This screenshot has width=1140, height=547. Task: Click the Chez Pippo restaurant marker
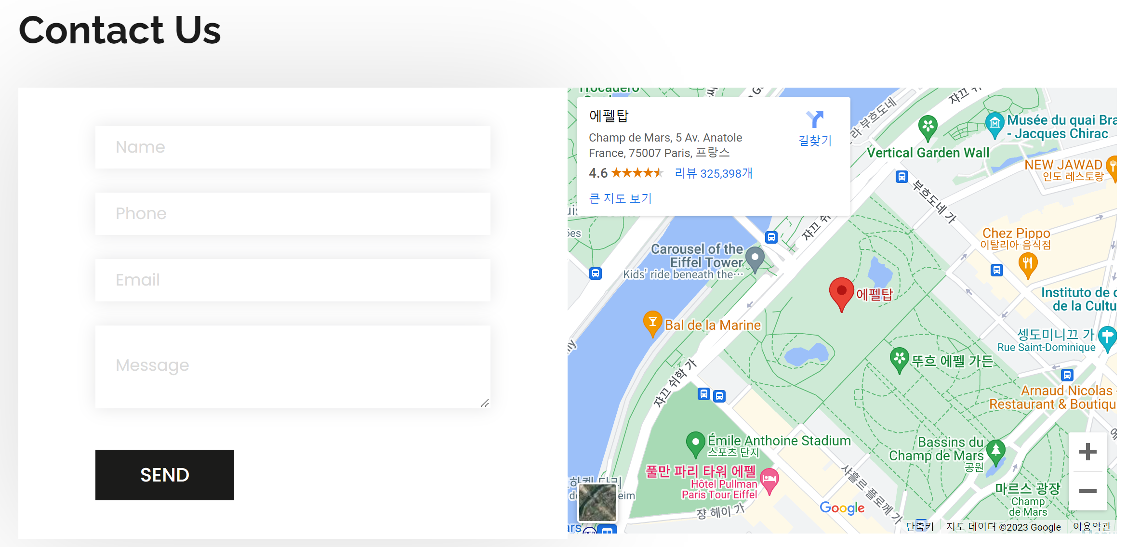[1028, 263]
